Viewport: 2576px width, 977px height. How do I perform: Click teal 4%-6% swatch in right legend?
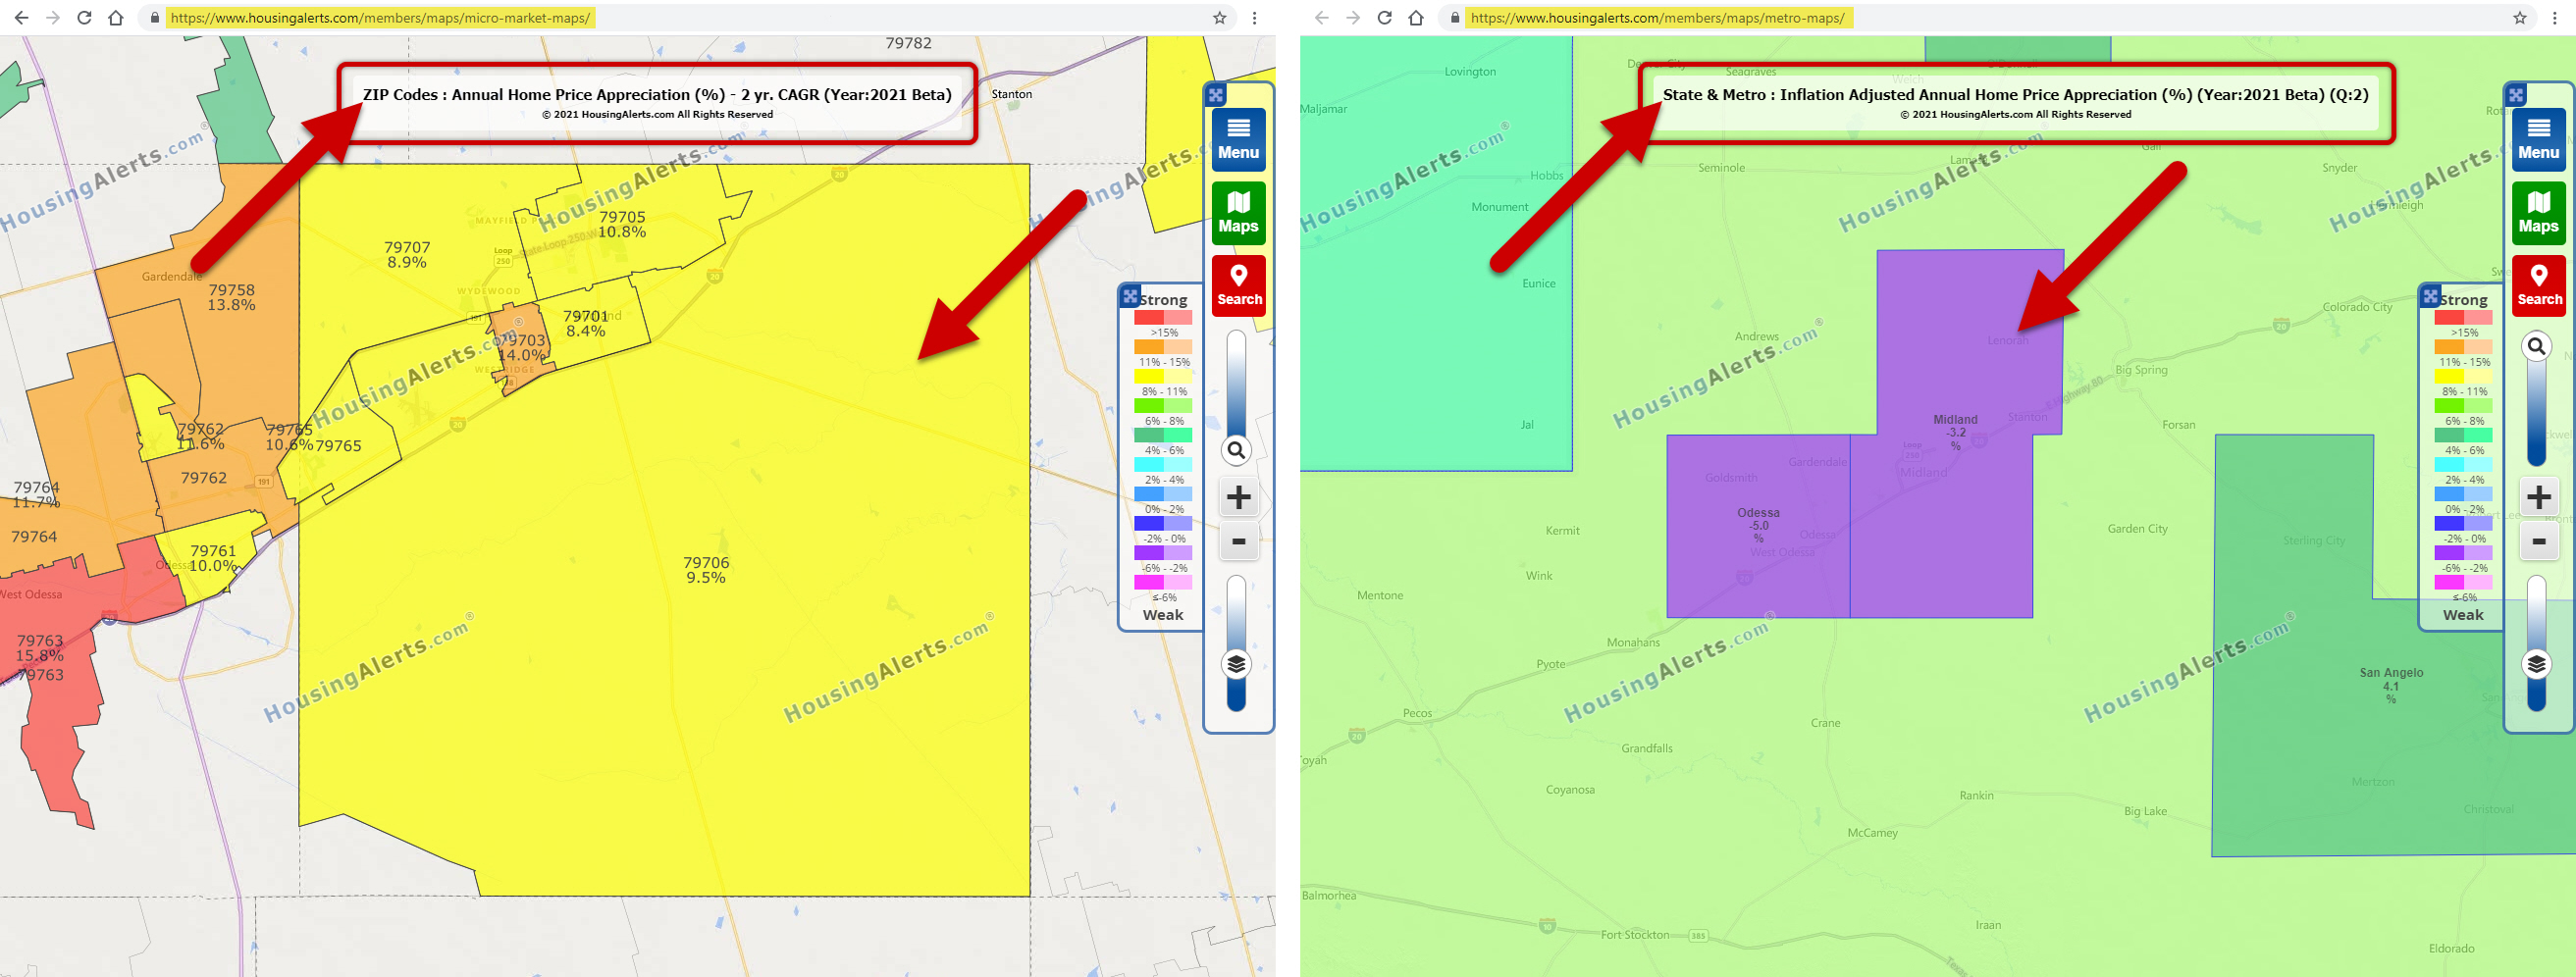2462,435
